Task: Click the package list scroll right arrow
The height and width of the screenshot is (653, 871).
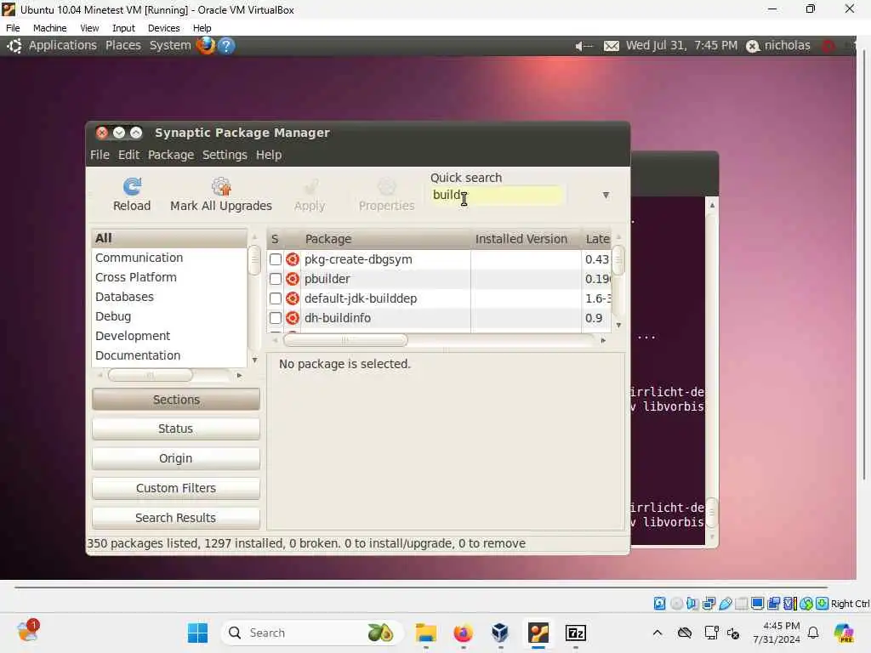Action: tap(603, 340)
